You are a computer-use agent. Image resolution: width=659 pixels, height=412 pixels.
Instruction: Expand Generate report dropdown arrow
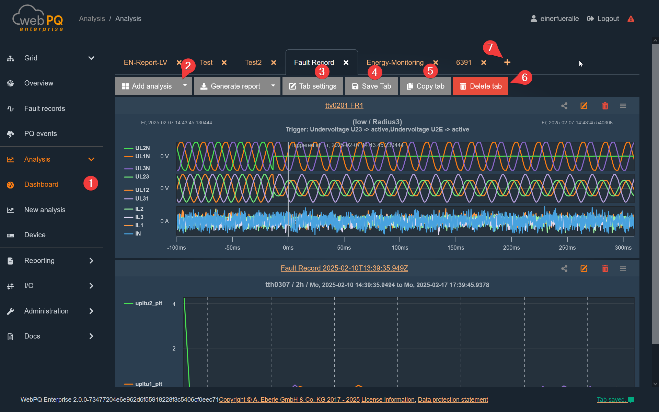pyautogui.click(x=273, y=85)
